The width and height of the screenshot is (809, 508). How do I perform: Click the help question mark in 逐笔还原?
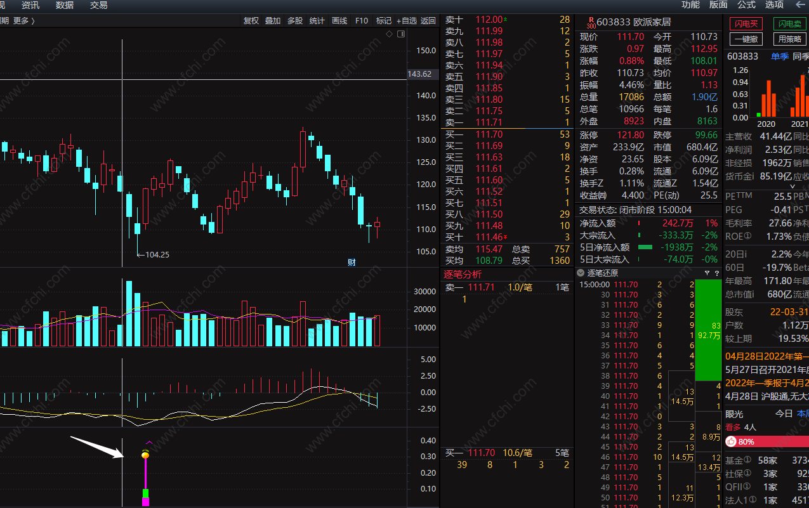[717, 273]
